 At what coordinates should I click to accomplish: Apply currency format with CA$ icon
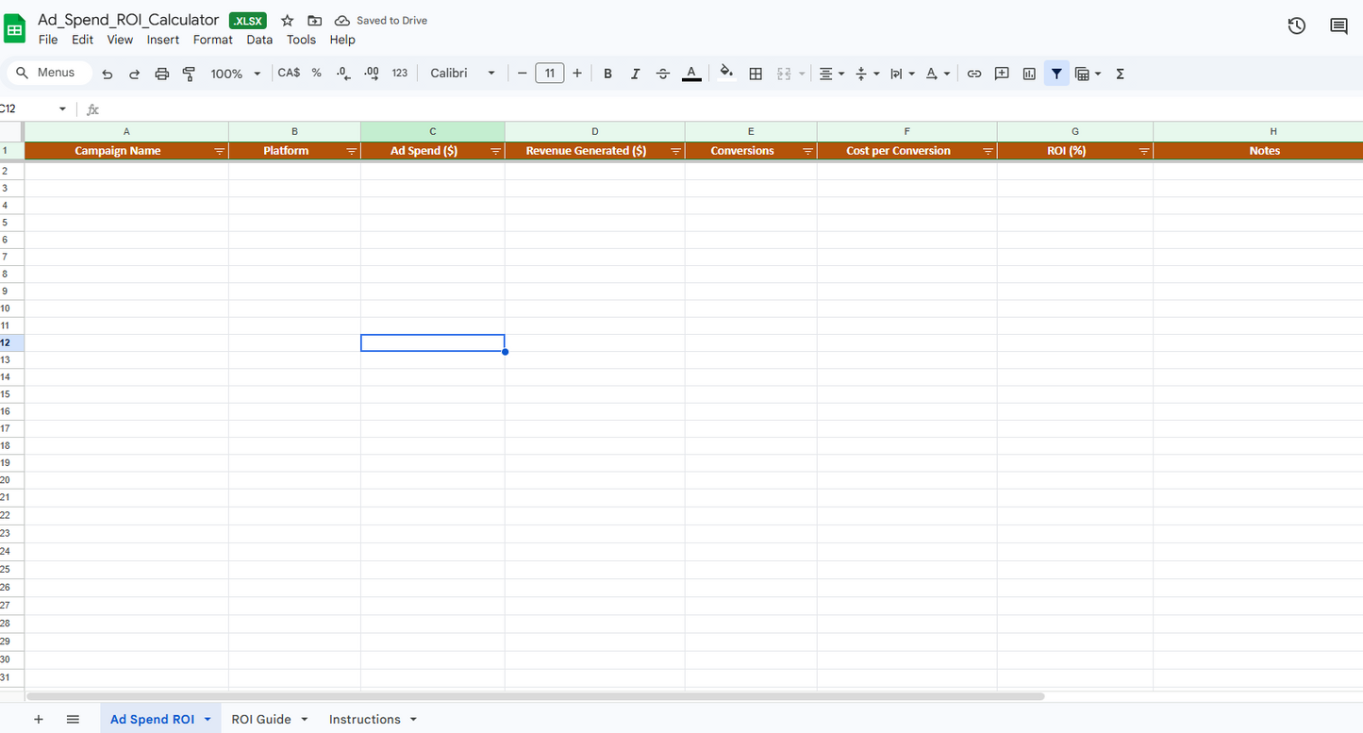tap(289, 72)
